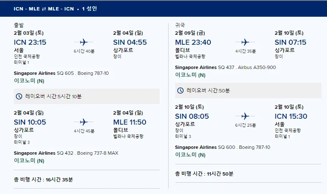Click the airplane icon on SIN to ICN flight
Viewport: 327px width, 194px height.
pos(245,116)
